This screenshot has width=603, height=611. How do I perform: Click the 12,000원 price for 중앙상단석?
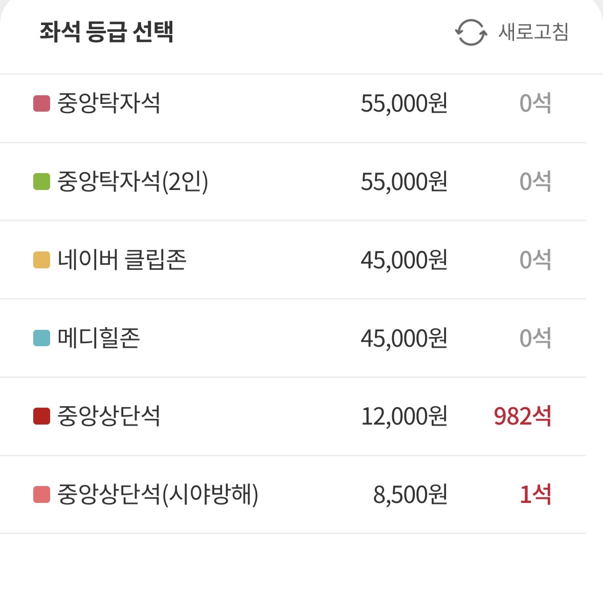(404, 416)
